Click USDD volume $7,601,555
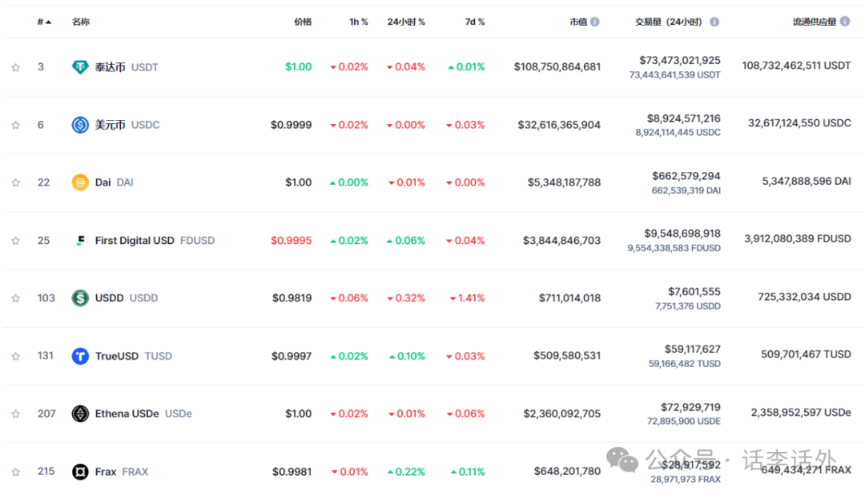The image size is (865, 495). coord(694,291)
